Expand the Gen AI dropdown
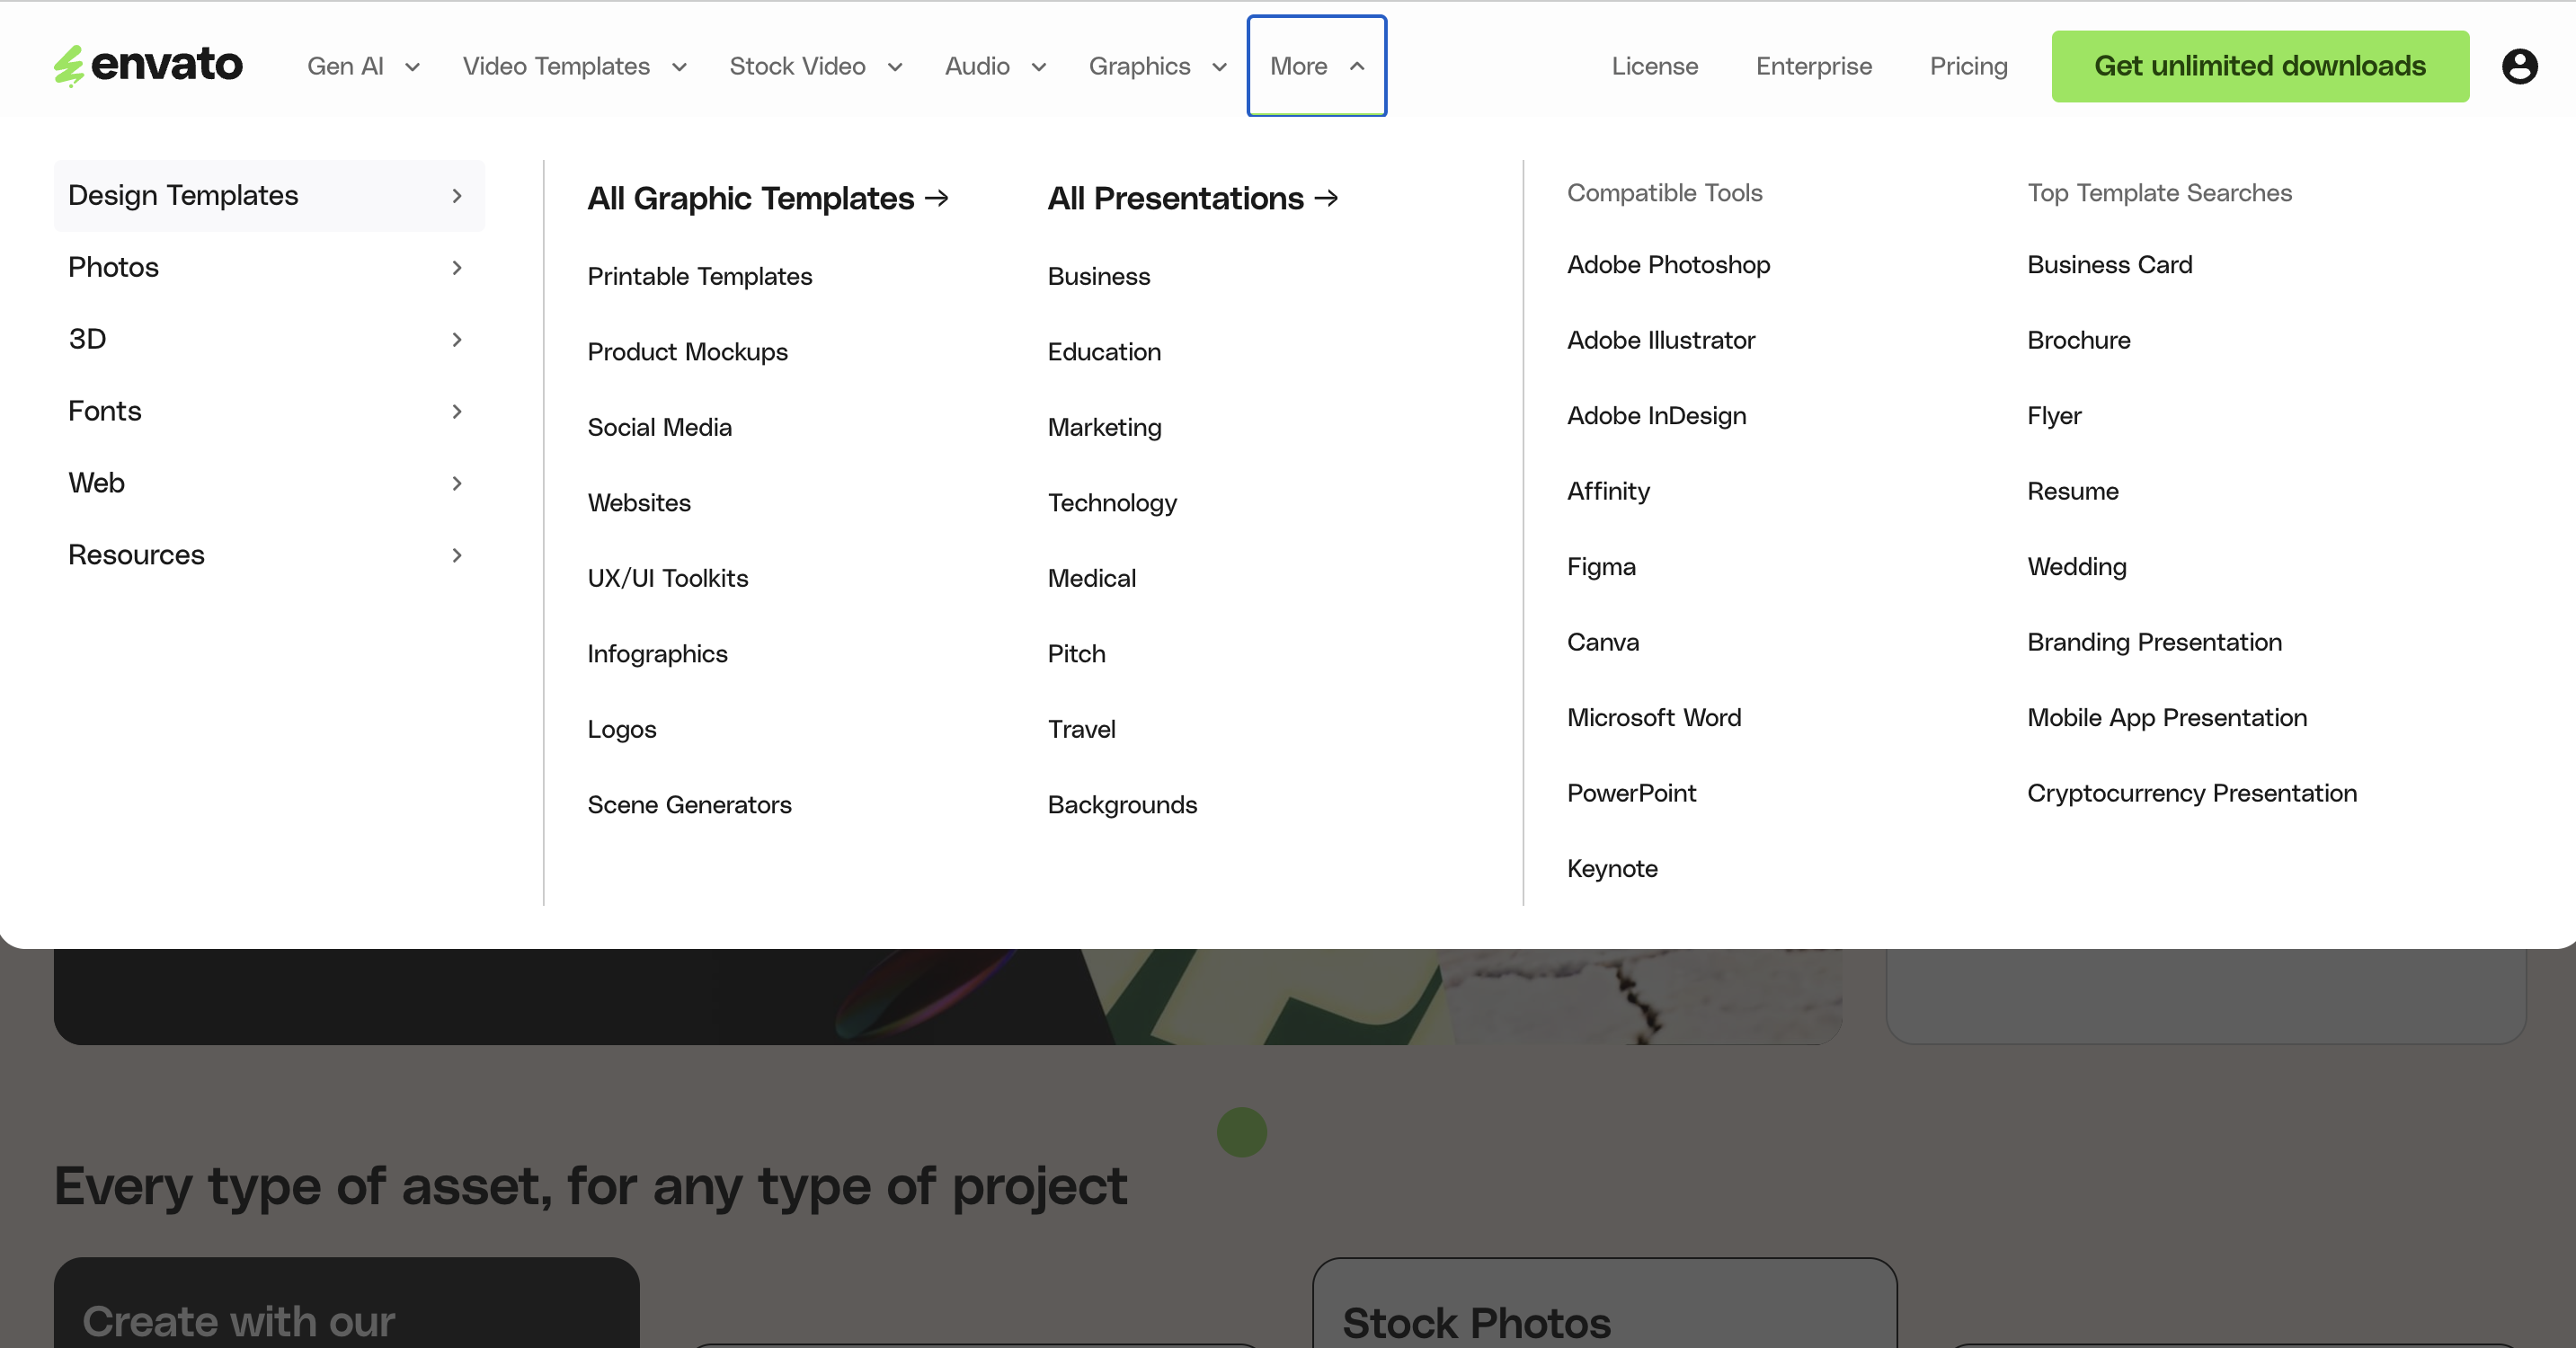This screenshot has width=2576, height=1348. pyautogui.click(x=363, y=66)
